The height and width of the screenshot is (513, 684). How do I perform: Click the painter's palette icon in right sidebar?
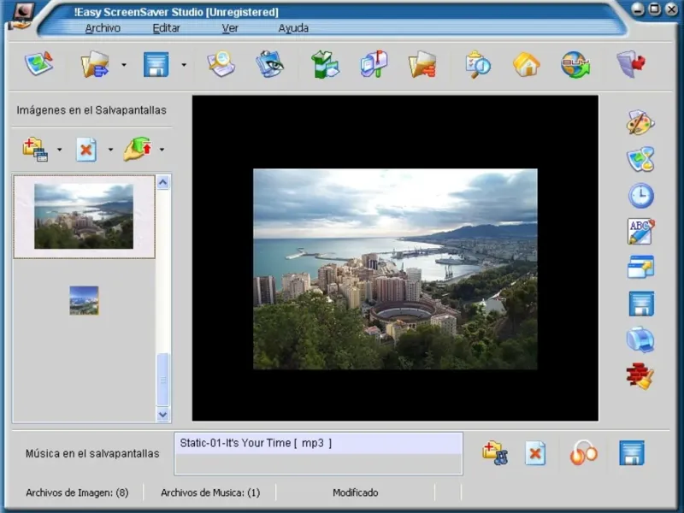pyautogui.click(x=640, y=122)
